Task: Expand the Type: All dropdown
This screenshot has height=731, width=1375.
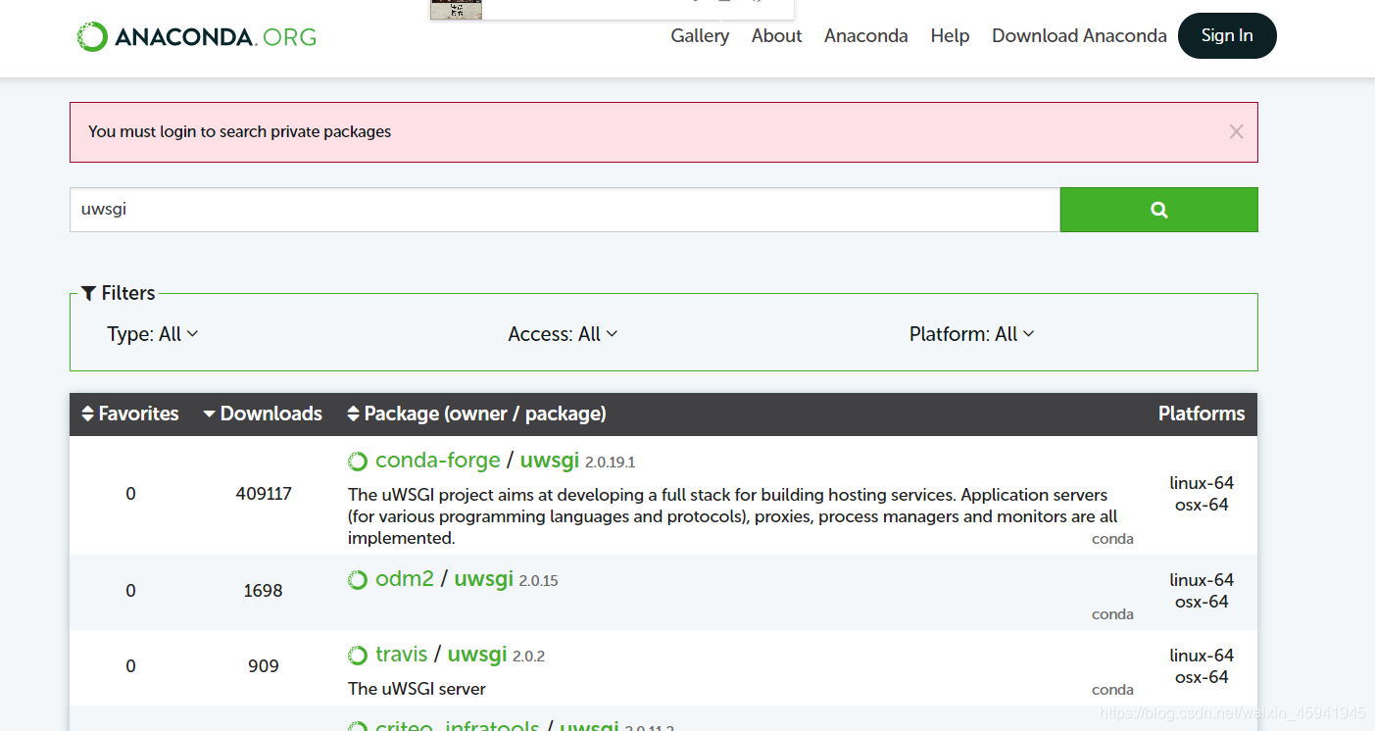Action: tap(153, 334)
